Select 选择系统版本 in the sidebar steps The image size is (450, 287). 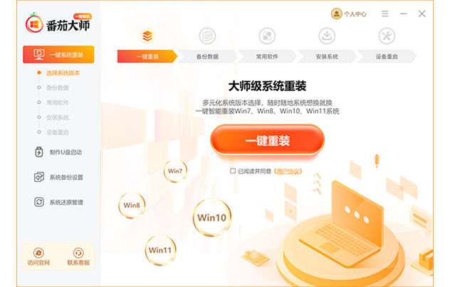click(x=63, y=73)
